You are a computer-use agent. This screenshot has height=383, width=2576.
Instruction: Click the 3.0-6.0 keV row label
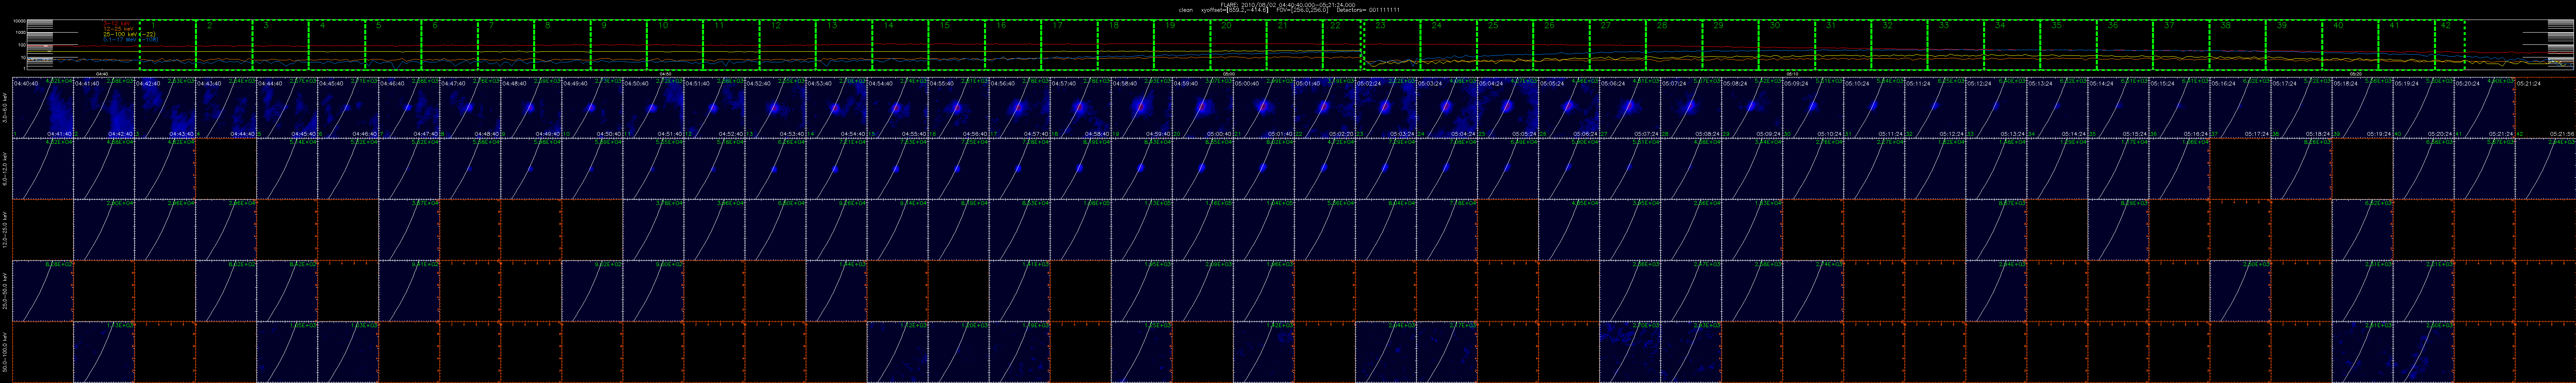[5, 108]
